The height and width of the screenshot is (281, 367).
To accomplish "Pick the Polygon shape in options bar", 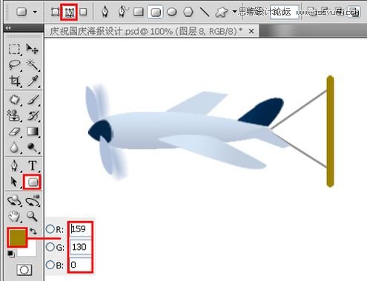I will [x=188, y=12].
